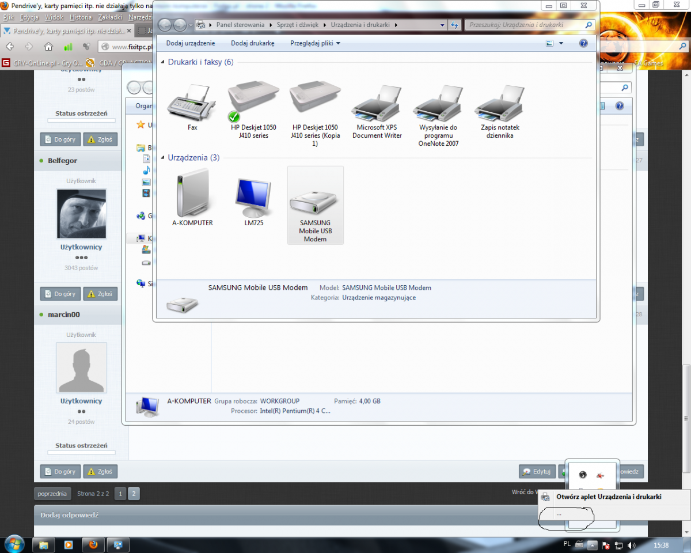Switch to Firefox on the taskbar
This screenshot has width=691, height=553.
pos(93,544)
